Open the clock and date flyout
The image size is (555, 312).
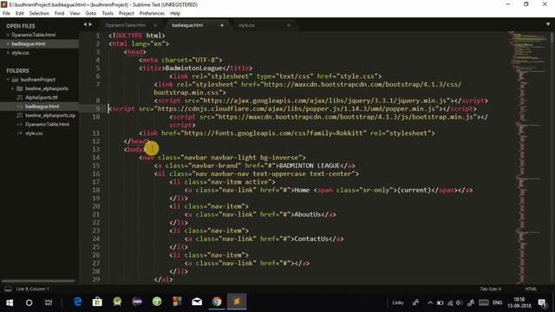click(519, 302)
